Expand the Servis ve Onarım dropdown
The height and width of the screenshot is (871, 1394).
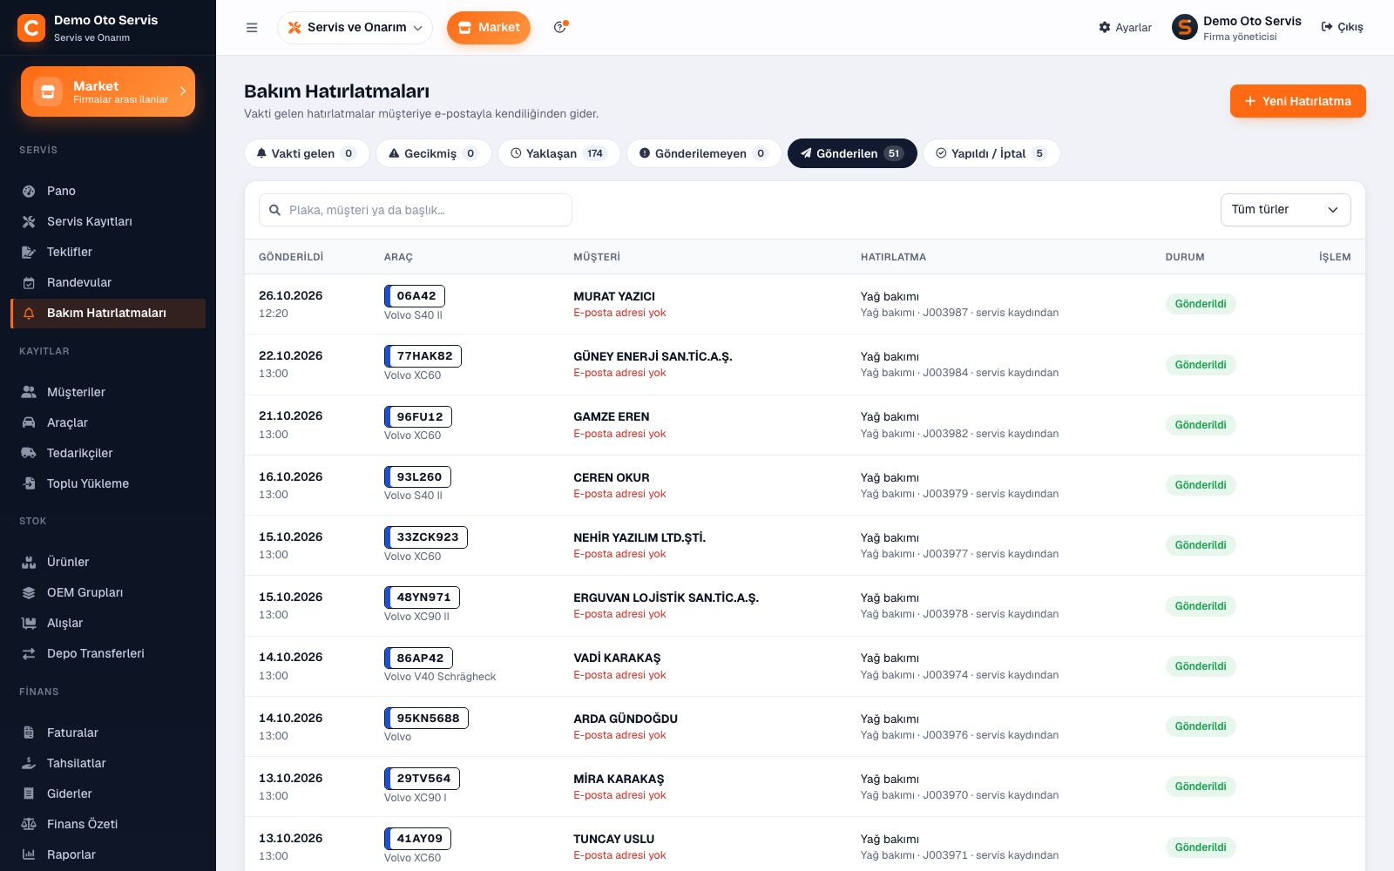(355, 28)
